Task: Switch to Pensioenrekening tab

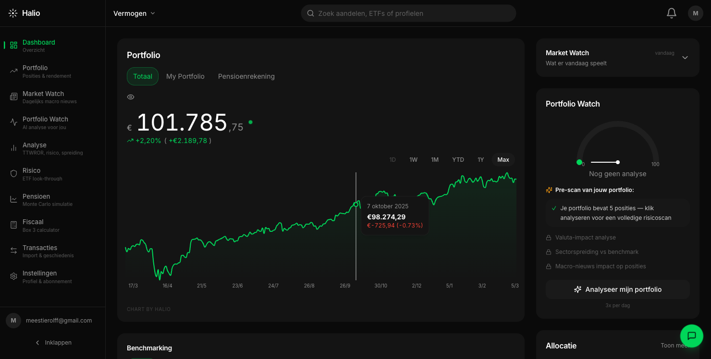Action: [246, 76]
